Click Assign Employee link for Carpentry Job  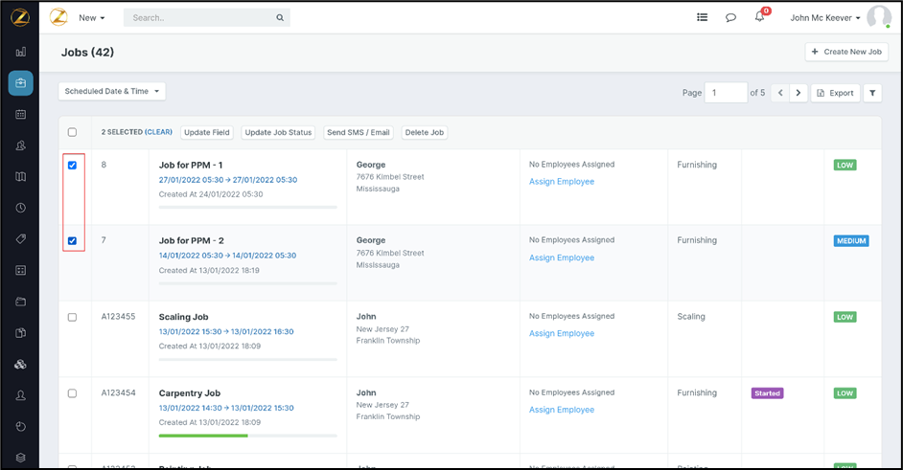click(562, 410)
